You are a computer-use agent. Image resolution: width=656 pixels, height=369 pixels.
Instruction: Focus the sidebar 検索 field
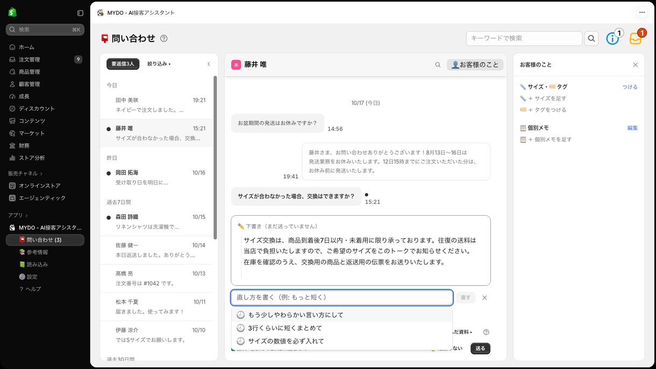[45, 30]
